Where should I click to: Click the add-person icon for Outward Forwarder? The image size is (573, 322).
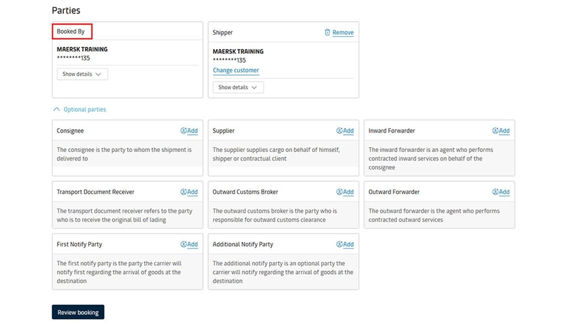click(495, 192)
